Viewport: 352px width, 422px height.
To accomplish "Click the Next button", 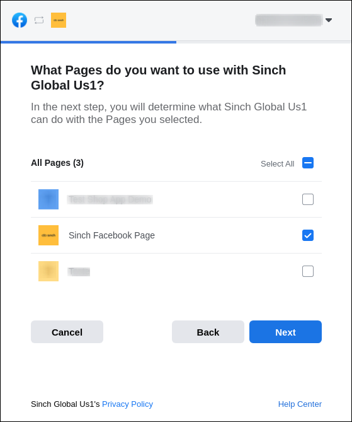I will tap(285, 332).
